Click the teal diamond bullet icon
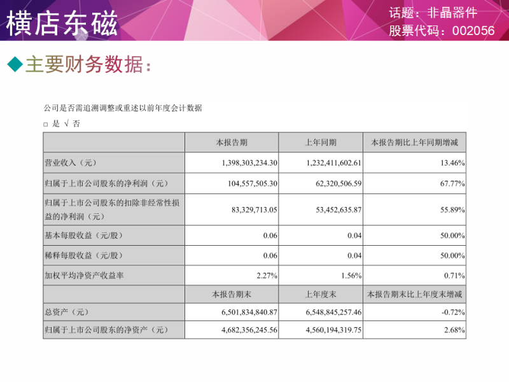Image resolution: width=509 pixels, height=382 pixels. 15,64
